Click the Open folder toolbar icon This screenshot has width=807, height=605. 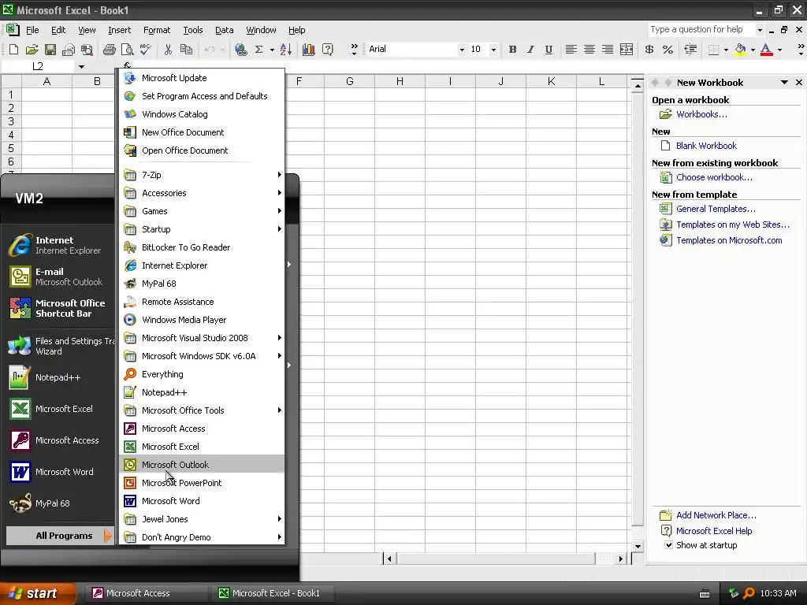tap(32, 50)
